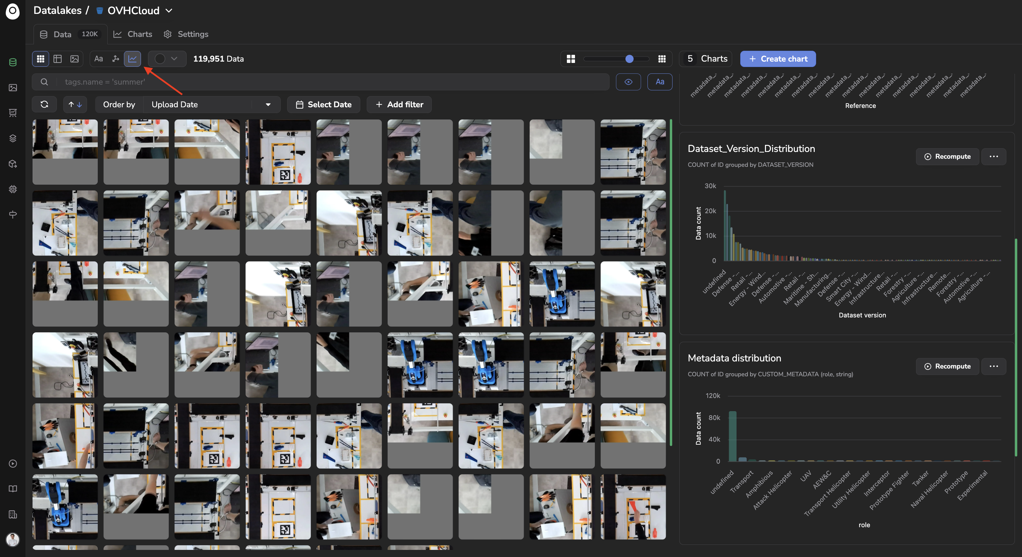The width and height of the screenshot is (1022, 557).
Task: Click the Metadata distribution chart title
Action: (734, 358)
